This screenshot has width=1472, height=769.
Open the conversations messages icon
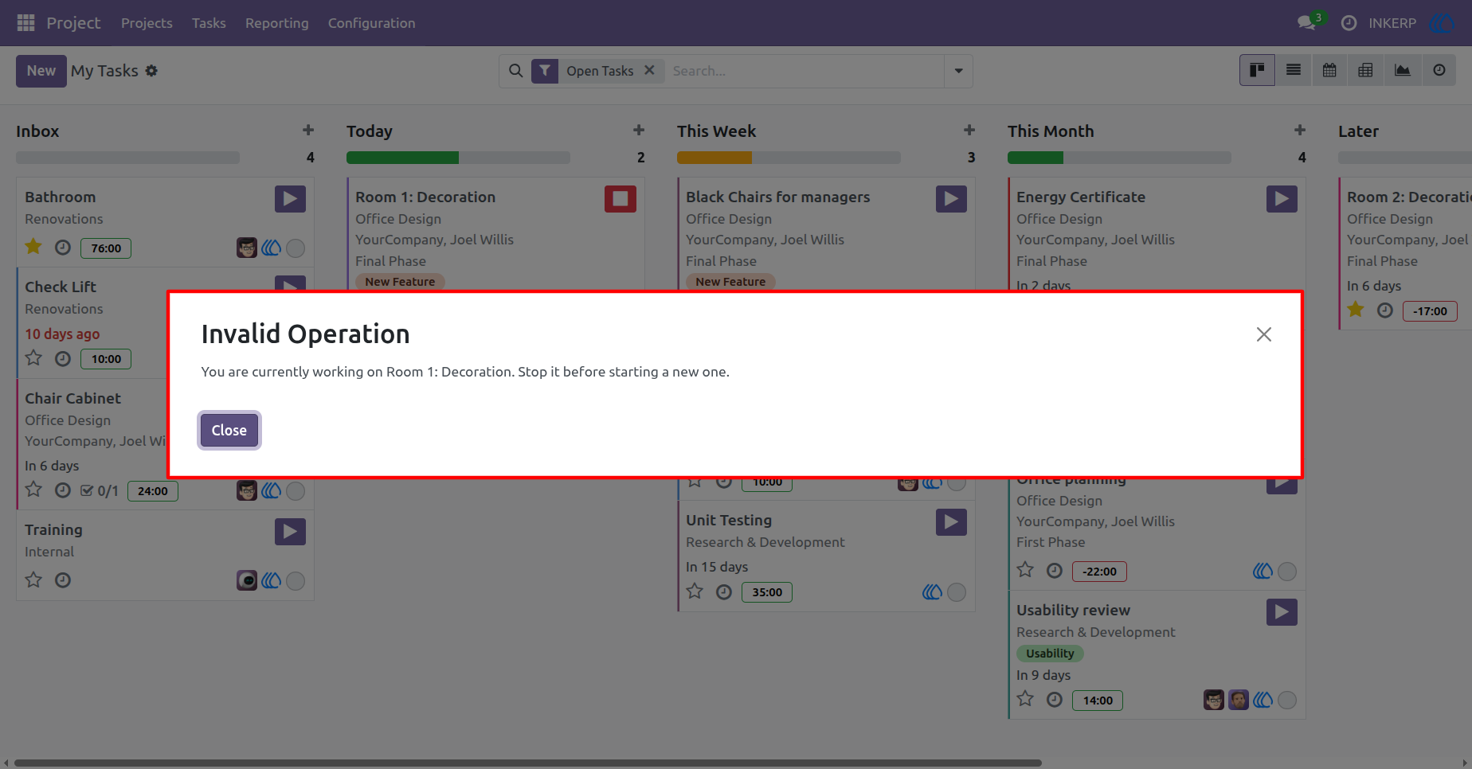1306,23
